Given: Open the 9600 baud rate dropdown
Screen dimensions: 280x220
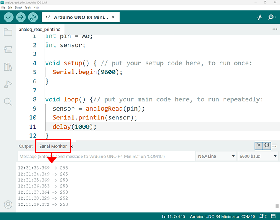Looking at the screenshot, I should click(x=258, y=156).
